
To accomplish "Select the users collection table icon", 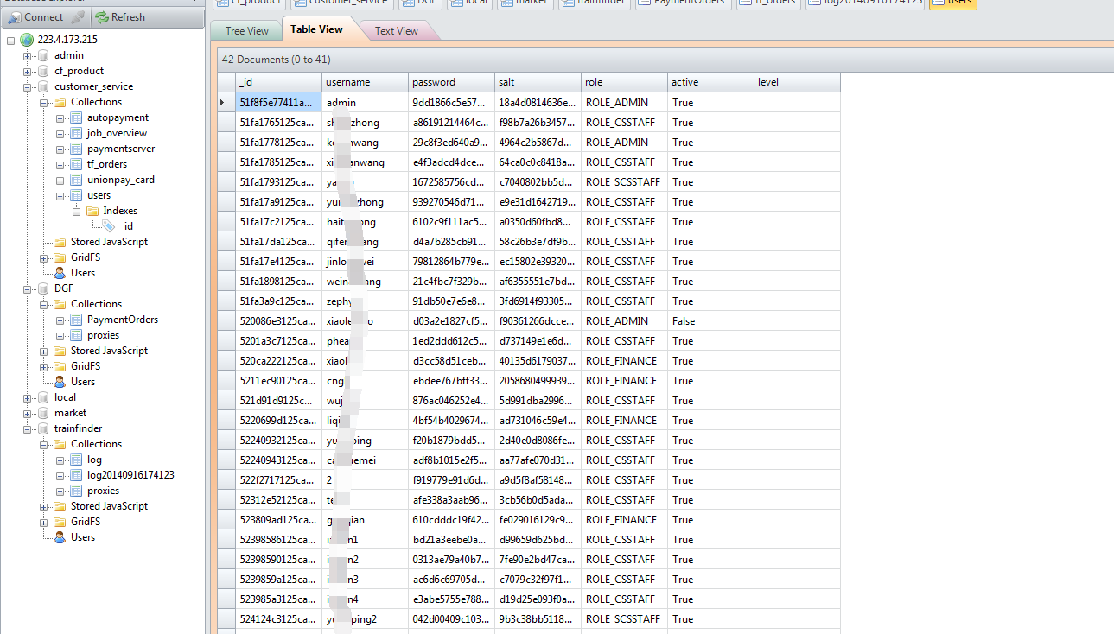I will tap(76, 195).
